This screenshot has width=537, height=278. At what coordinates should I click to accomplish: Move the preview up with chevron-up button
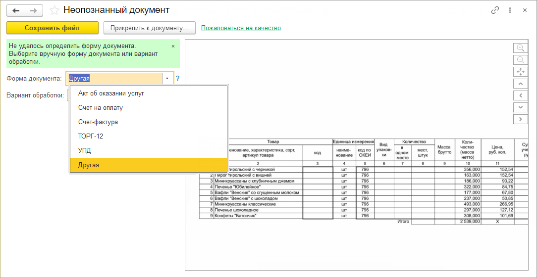click(x=520, y=84)
